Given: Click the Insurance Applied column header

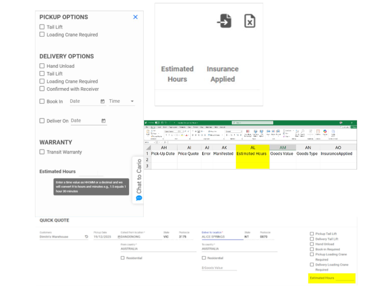Looking at the screenshot, I should coord(222,74).
